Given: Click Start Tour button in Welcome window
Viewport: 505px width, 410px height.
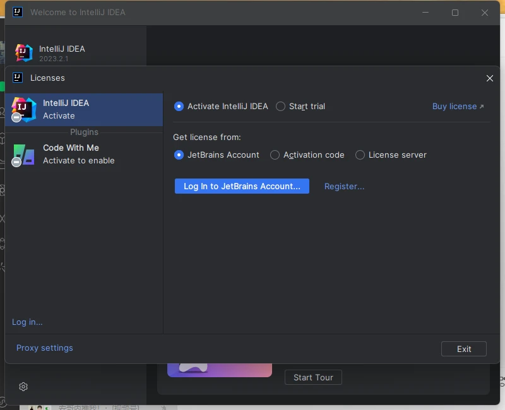Looking at the screenshot, I should point(313,377).
